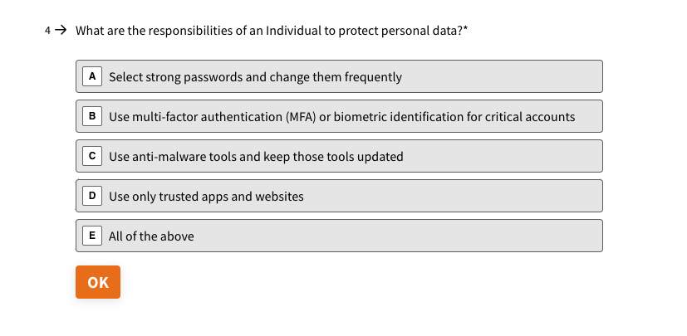Click the letter E key badge

pyautogui.click(x=92, y=236)
